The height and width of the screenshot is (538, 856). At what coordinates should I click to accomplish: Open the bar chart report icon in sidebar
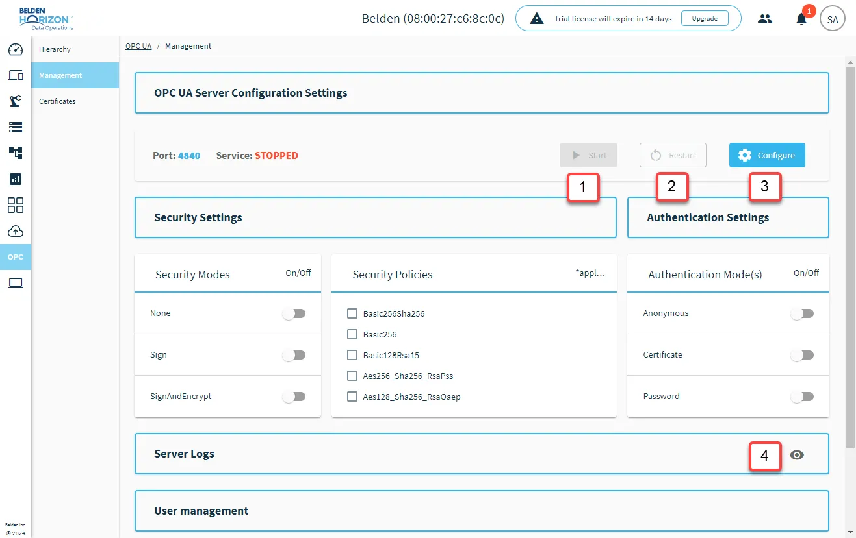pos(16,179)
